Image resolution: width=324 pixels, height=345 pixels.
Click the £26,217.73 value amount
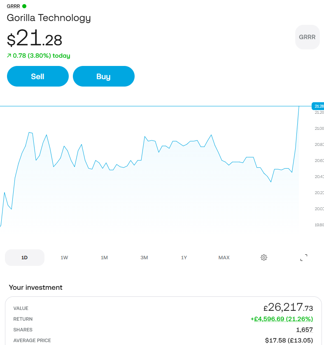[288, 307]
